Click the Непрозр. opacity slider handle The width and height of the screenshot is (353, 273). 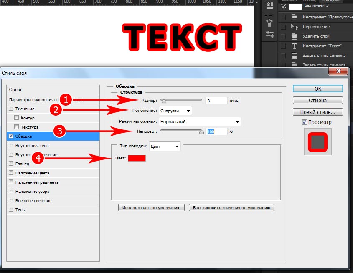201,132
